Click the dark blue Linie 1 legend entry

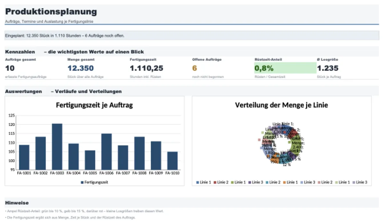[204, 182]
